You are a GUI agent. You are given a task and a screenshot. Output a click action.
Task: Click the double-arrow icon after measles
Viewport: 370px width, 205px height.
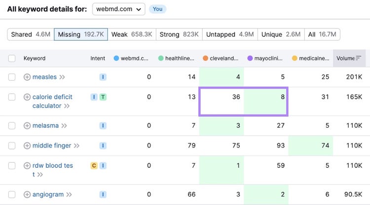(62, 77)
